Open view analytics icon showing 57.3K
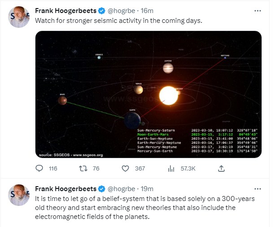 point(171,169)
